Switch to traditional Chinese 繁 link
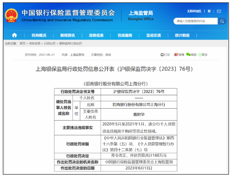Viewport: 231px width, 177px height. [209, 11]
